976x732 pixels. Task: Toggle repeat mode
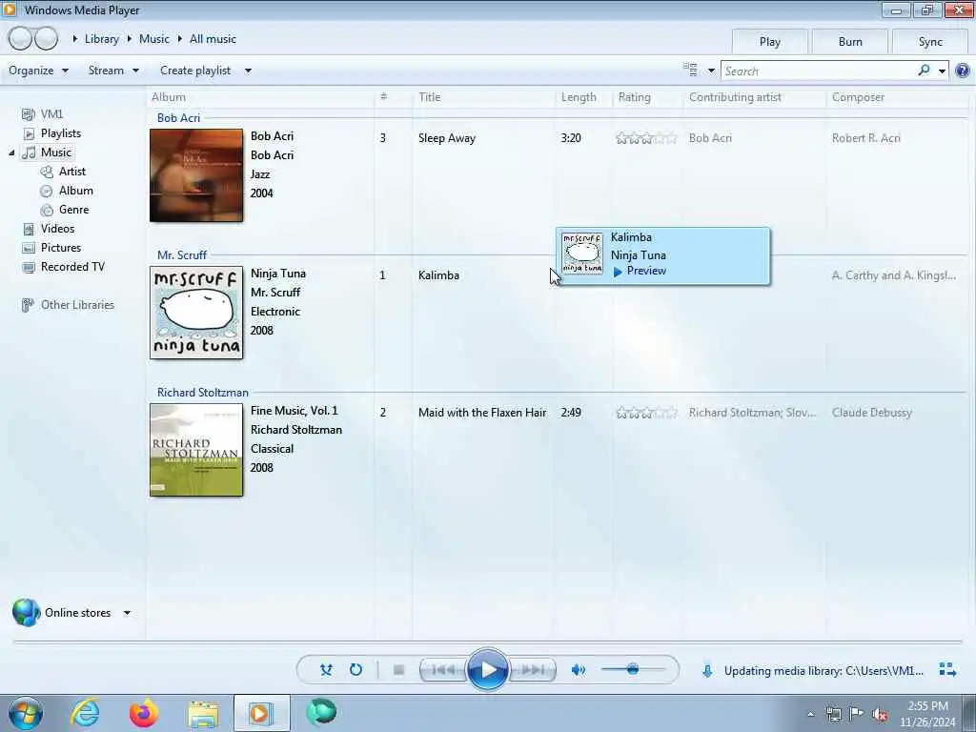click(x=356, y=670)
